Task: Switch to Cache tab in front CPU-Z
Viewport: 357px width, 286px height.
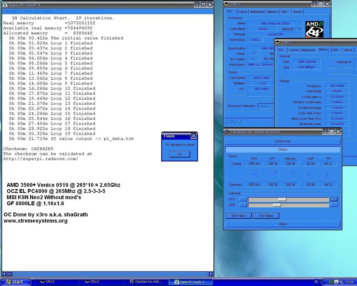Action: click(x=293, y=50)
